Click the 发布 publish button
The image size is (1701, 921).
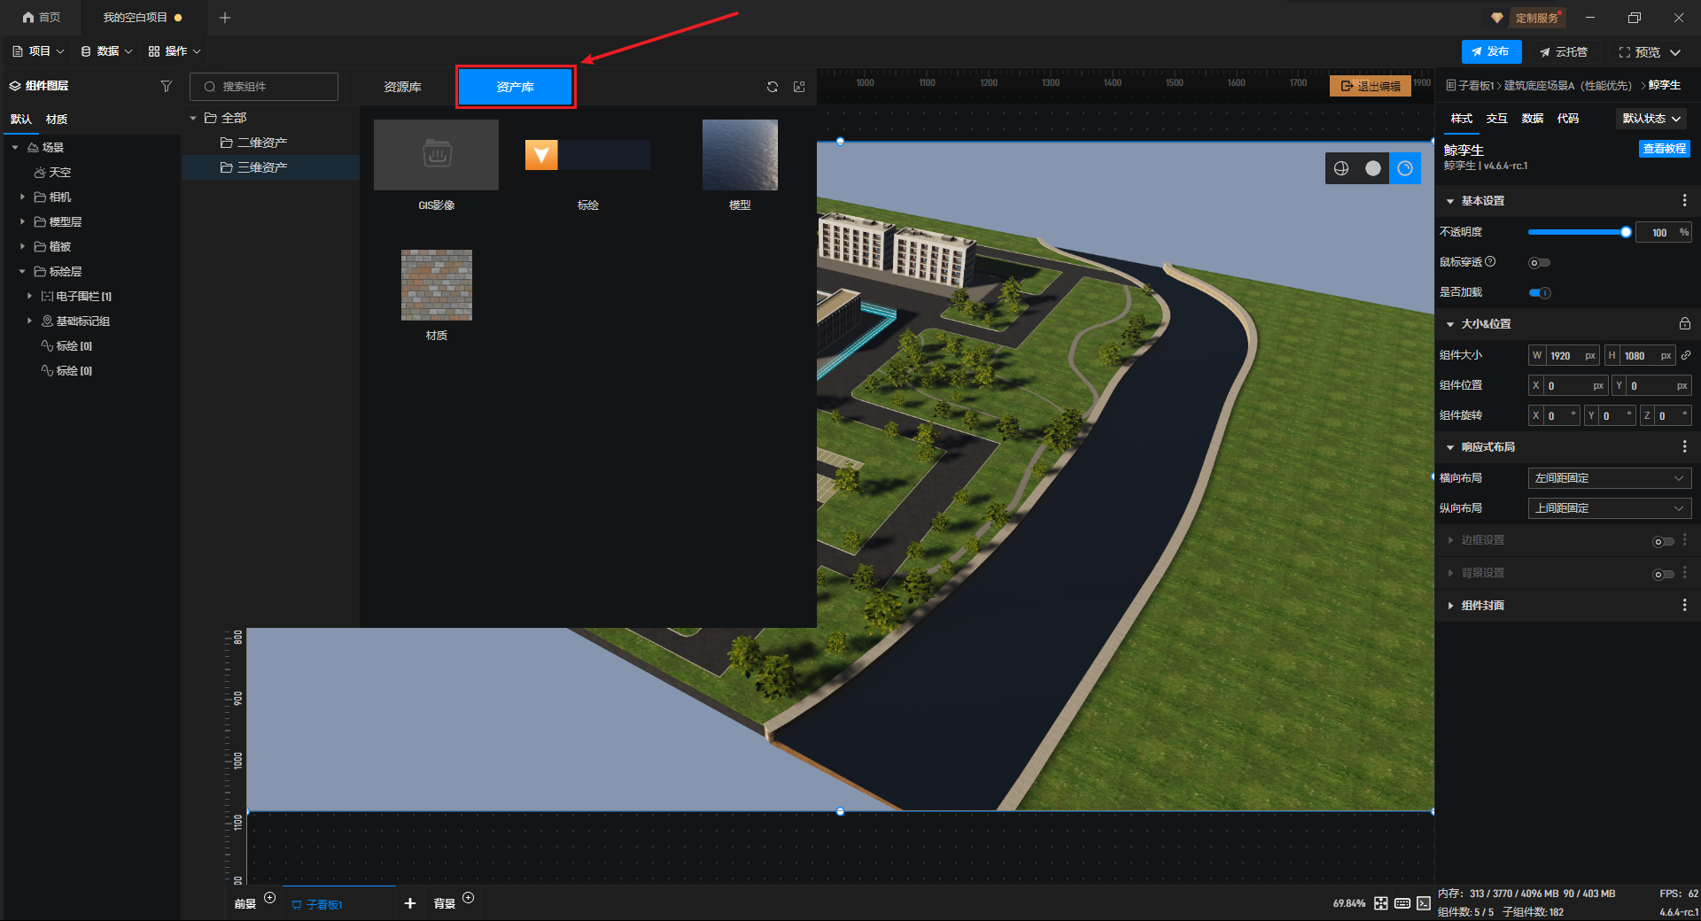1491,51
